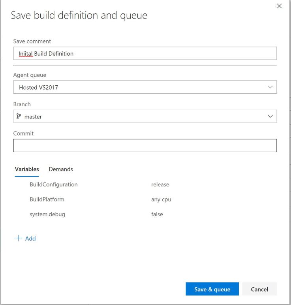The width and height of the screenshot is (291, 305).
Task: Click inside the empty Commit field
Action: click(145, 146)
